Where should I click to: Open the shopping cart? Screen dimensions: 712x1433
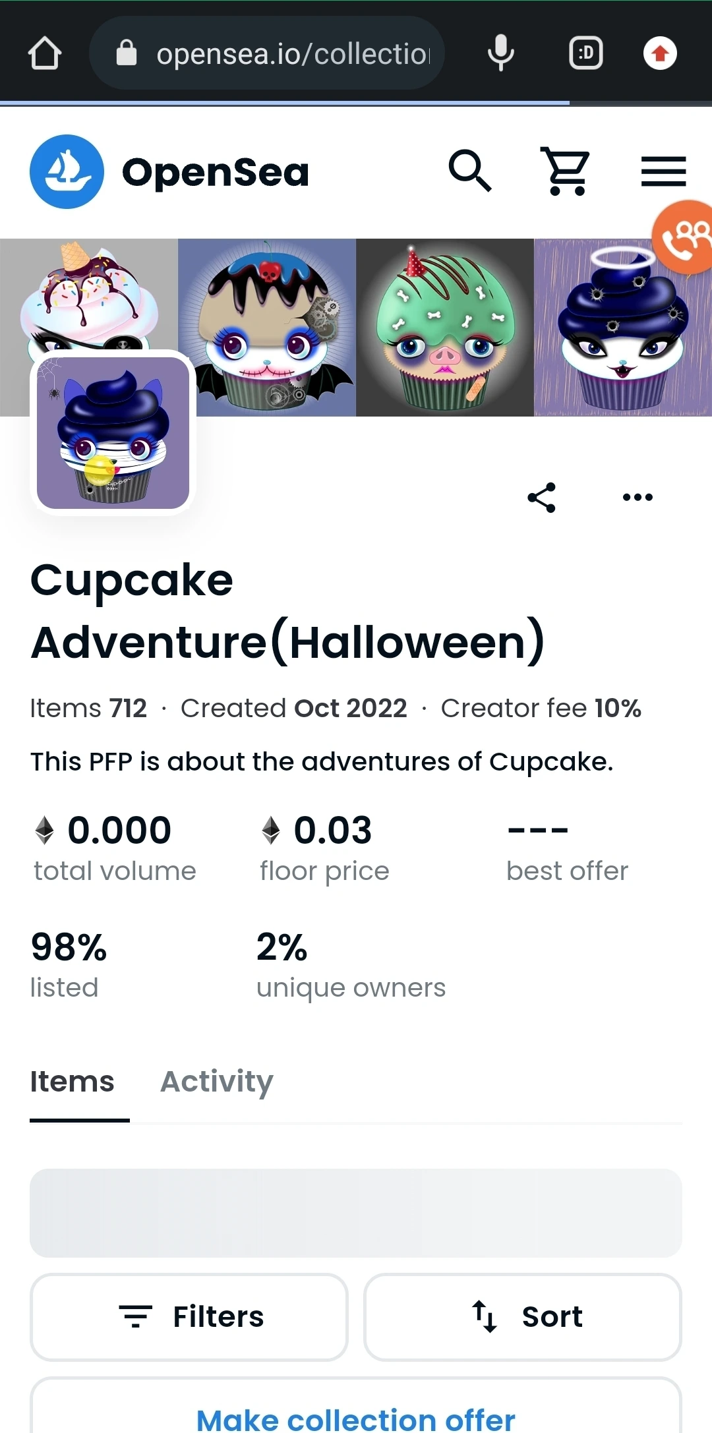point(565,171)
